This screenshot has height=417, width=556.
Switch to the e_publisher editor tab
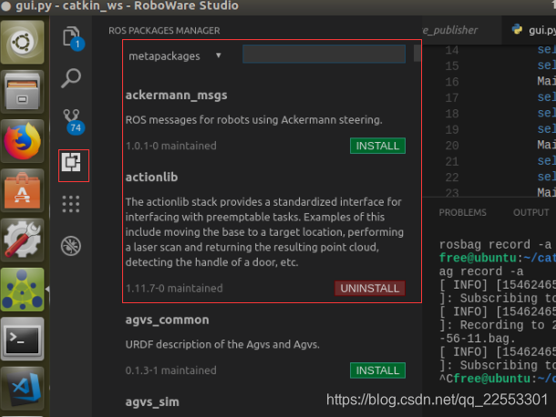click(x=462, y=30)
